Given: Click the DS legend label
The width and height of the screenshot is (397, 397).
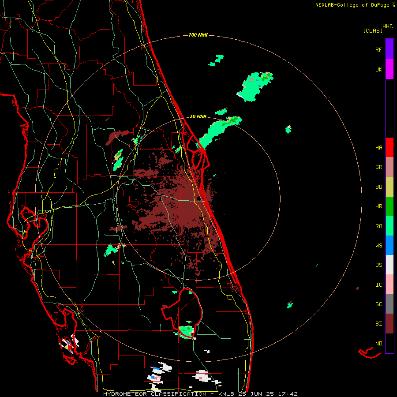Looking at the screenshot, I should pos(378,265).
